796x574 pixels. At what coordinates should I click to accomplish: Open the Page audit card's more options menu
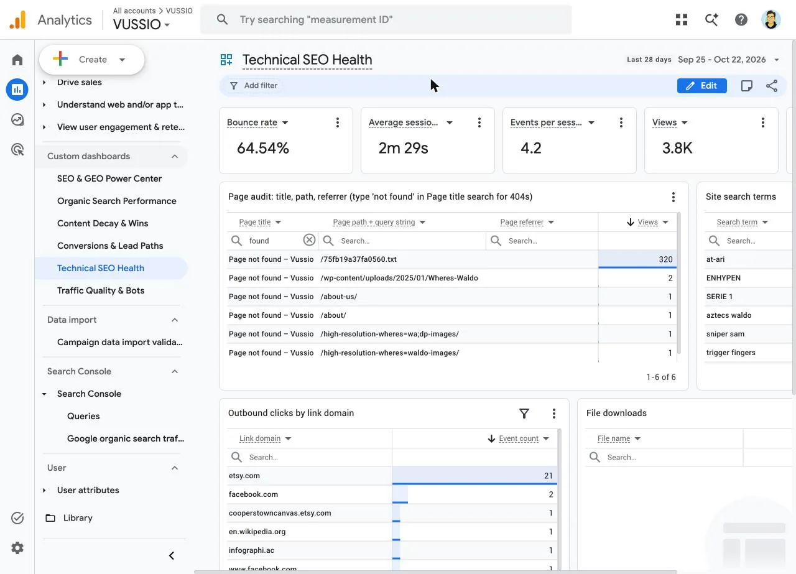click(673, 197)
